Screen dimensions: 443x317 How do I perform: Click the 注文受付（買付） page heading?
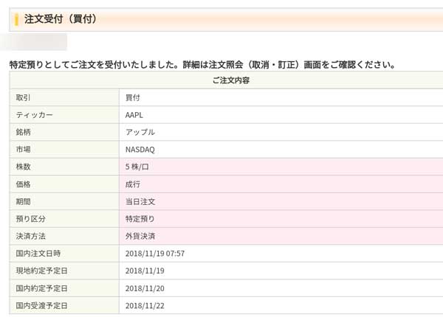(x=61, y=19)
